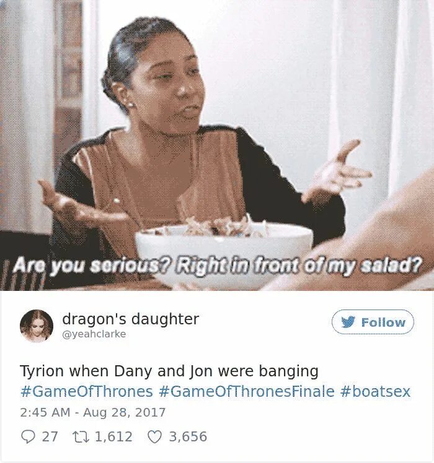Open the round profile avatar of @yeahclarke
This screenshot has width=434, height=463.
coord(37,326)
